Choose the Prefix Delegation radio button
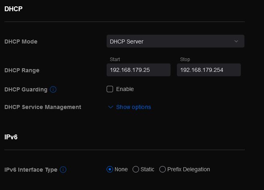This screenshot has height=190, width=264. tap(163, 169)
